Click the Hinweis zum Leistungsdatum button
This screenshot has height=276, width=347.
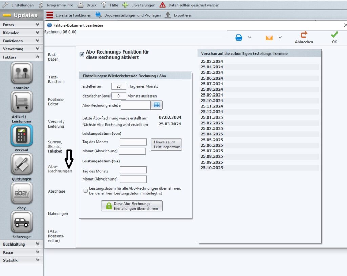(166, 145)
